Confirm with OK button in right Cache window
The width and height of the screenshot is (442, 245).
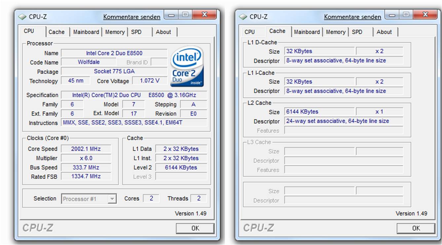(x=416, y=228)
